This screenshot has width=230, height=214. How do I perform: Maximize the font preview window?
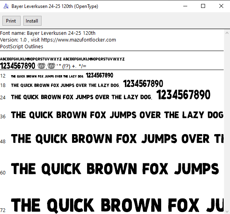click(x=203, y=6)
